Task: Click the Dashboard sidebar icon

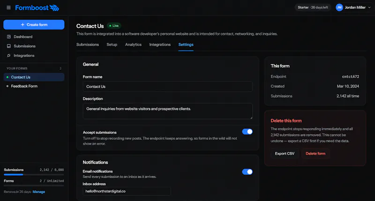Action: point(9,37)
